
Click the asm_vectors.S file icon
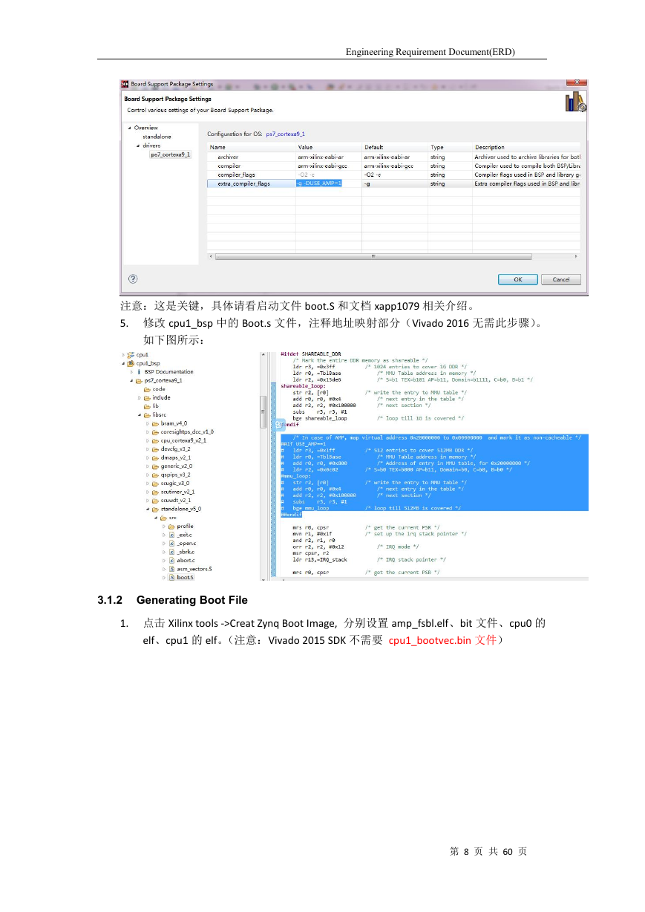coord(171,568)
